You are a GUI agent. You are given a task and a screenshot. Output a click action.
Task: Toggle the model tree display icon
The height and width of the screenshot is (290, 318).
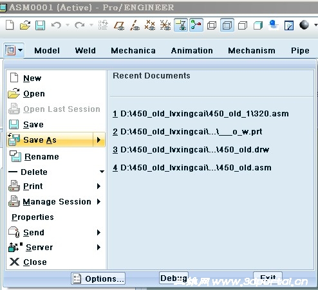(196, 25)
